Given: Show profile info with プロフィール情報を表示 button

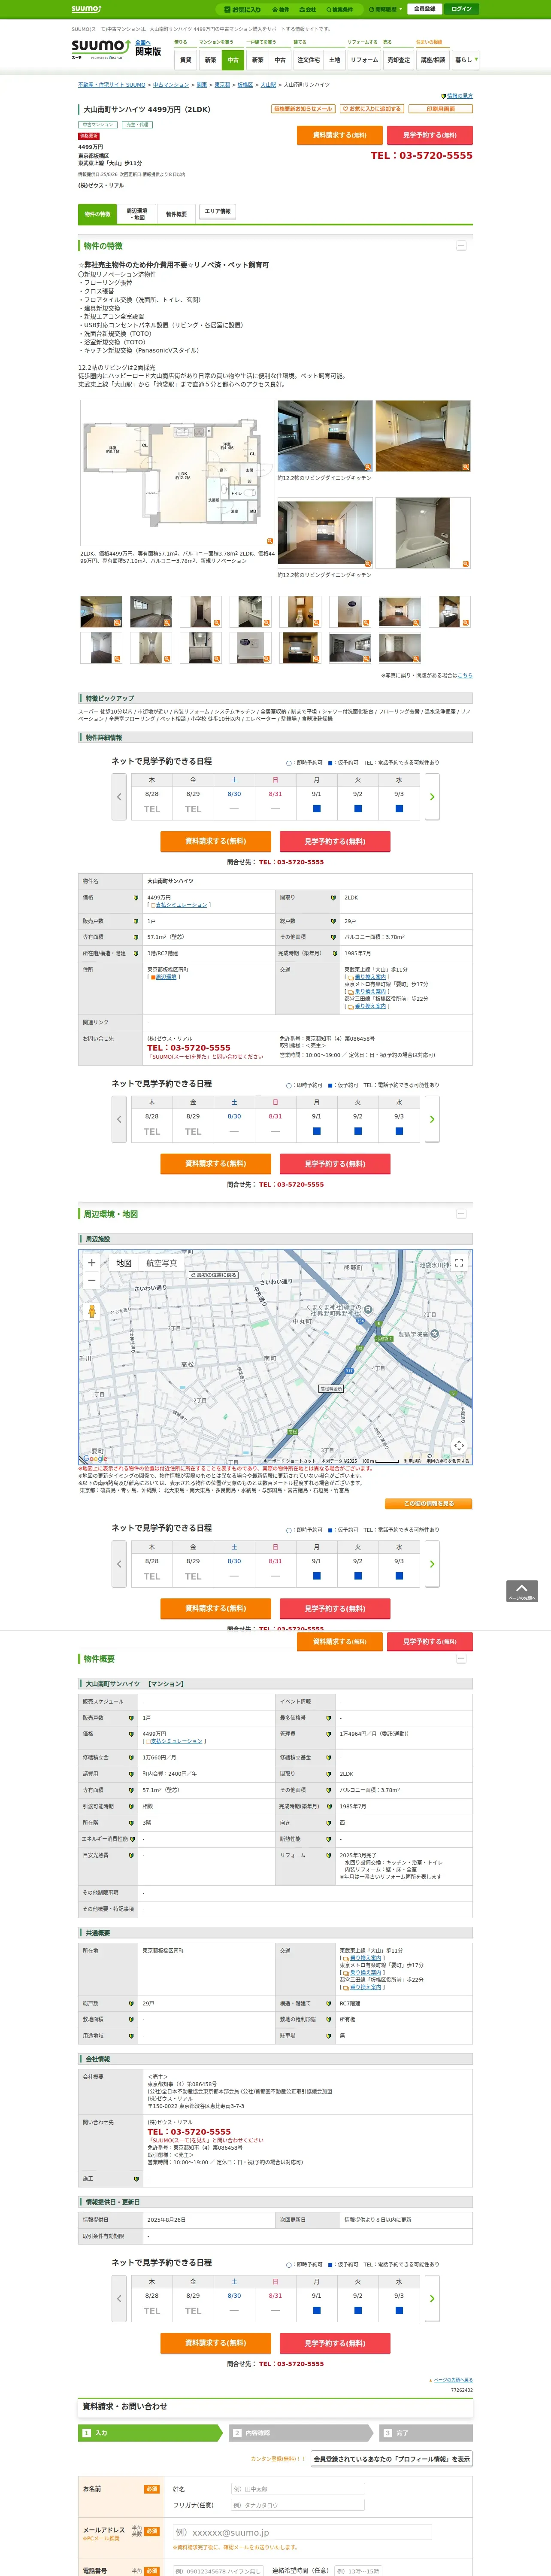Looking at the screenshot, I should click(x=392, y=2459).
